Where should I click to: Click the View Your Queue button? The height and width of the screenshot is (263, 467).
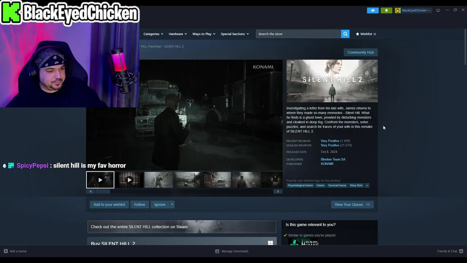coord(352,205)
